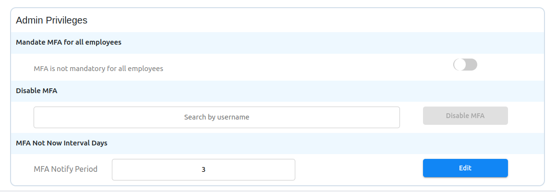Click the left end of the username search box
The height and width of the screenshot is (192, 556).
(x=43, y=117)
